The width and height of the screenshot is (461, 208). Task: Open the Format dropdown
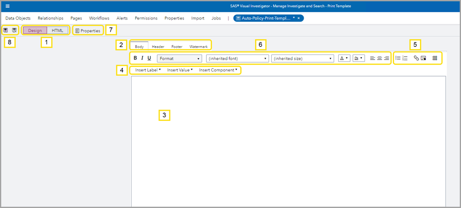(x=180, y=59)
